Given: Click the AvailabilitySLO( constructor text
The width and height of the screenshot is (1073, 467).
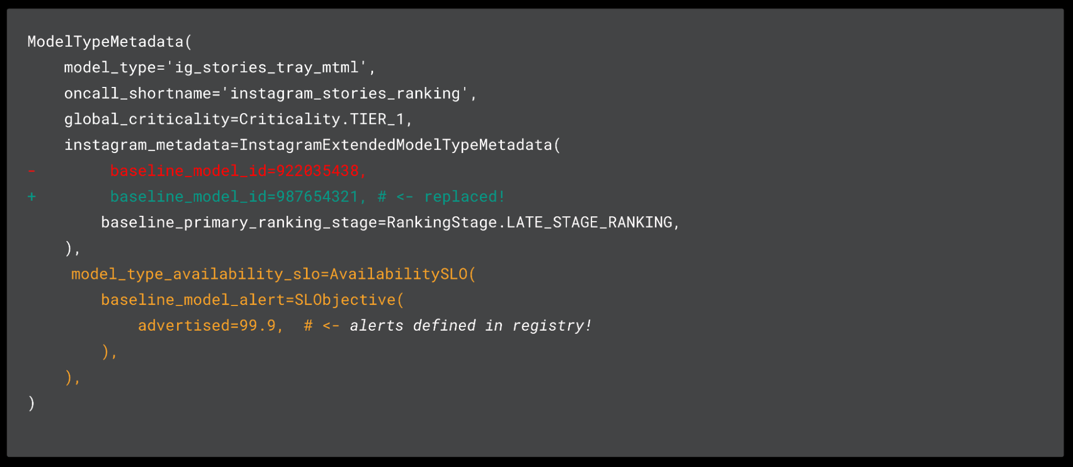Looking at the screenshot, I should [x=402, y=274].
